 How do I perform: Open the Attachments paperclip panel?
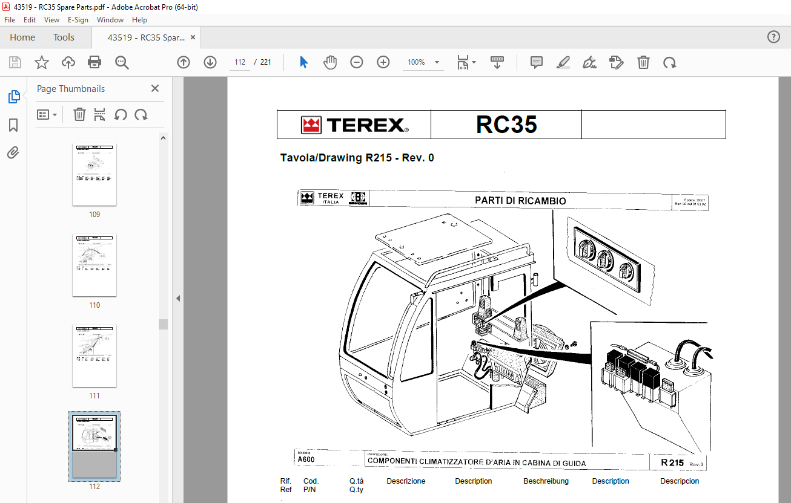13,153
